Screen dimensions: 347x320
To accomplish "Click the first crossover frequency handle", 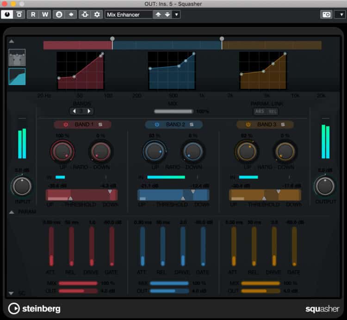I will coord(112,39).
